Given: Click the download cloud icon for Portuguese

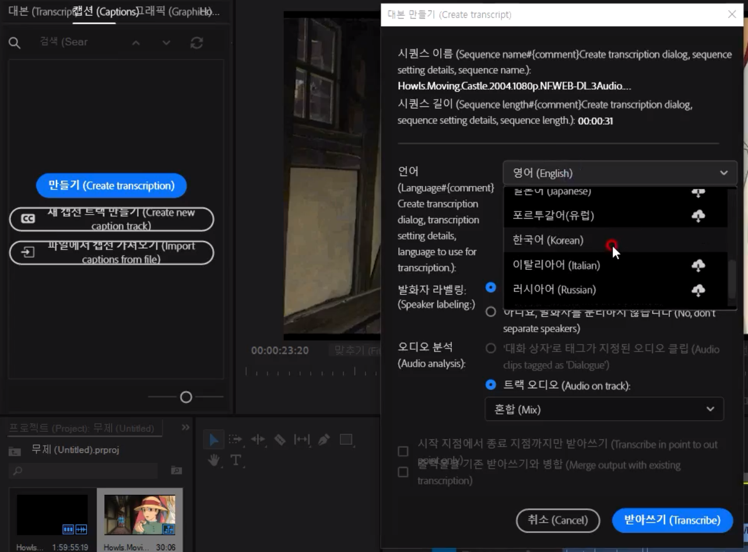Looking at the screenshot, I should pyautogui.click(x=698, y=216).
